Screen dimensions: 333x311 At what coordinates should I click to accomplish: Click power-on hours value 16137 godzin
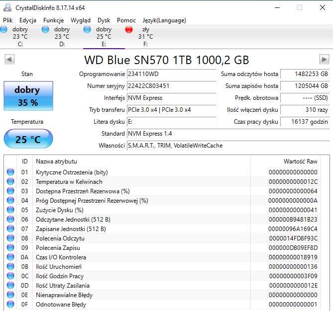point(305,122)
